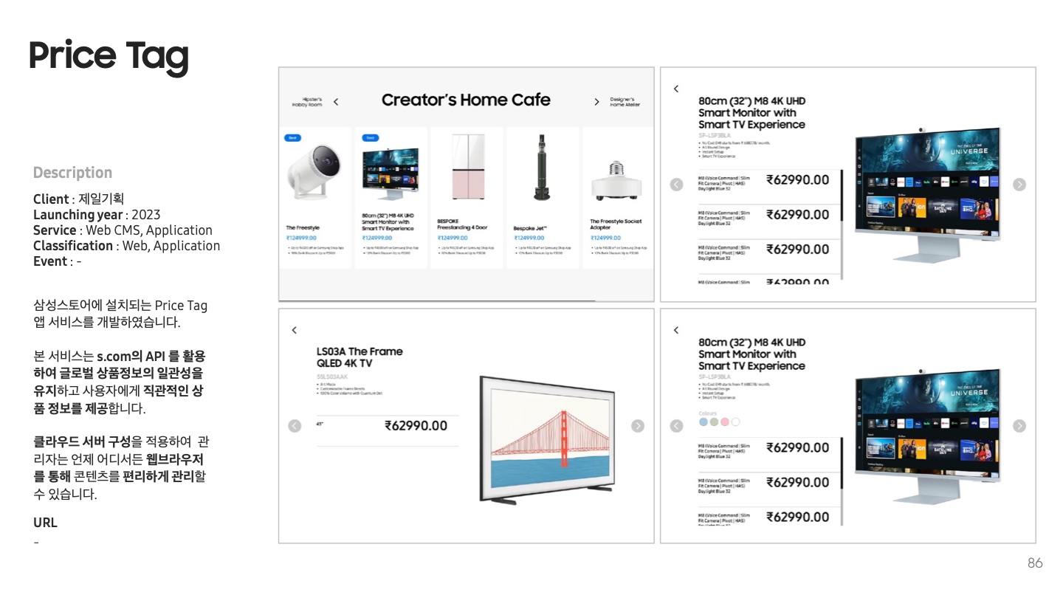
Task: Click the price list scrollbar, monitor screen without Colours
Action: 842,226
